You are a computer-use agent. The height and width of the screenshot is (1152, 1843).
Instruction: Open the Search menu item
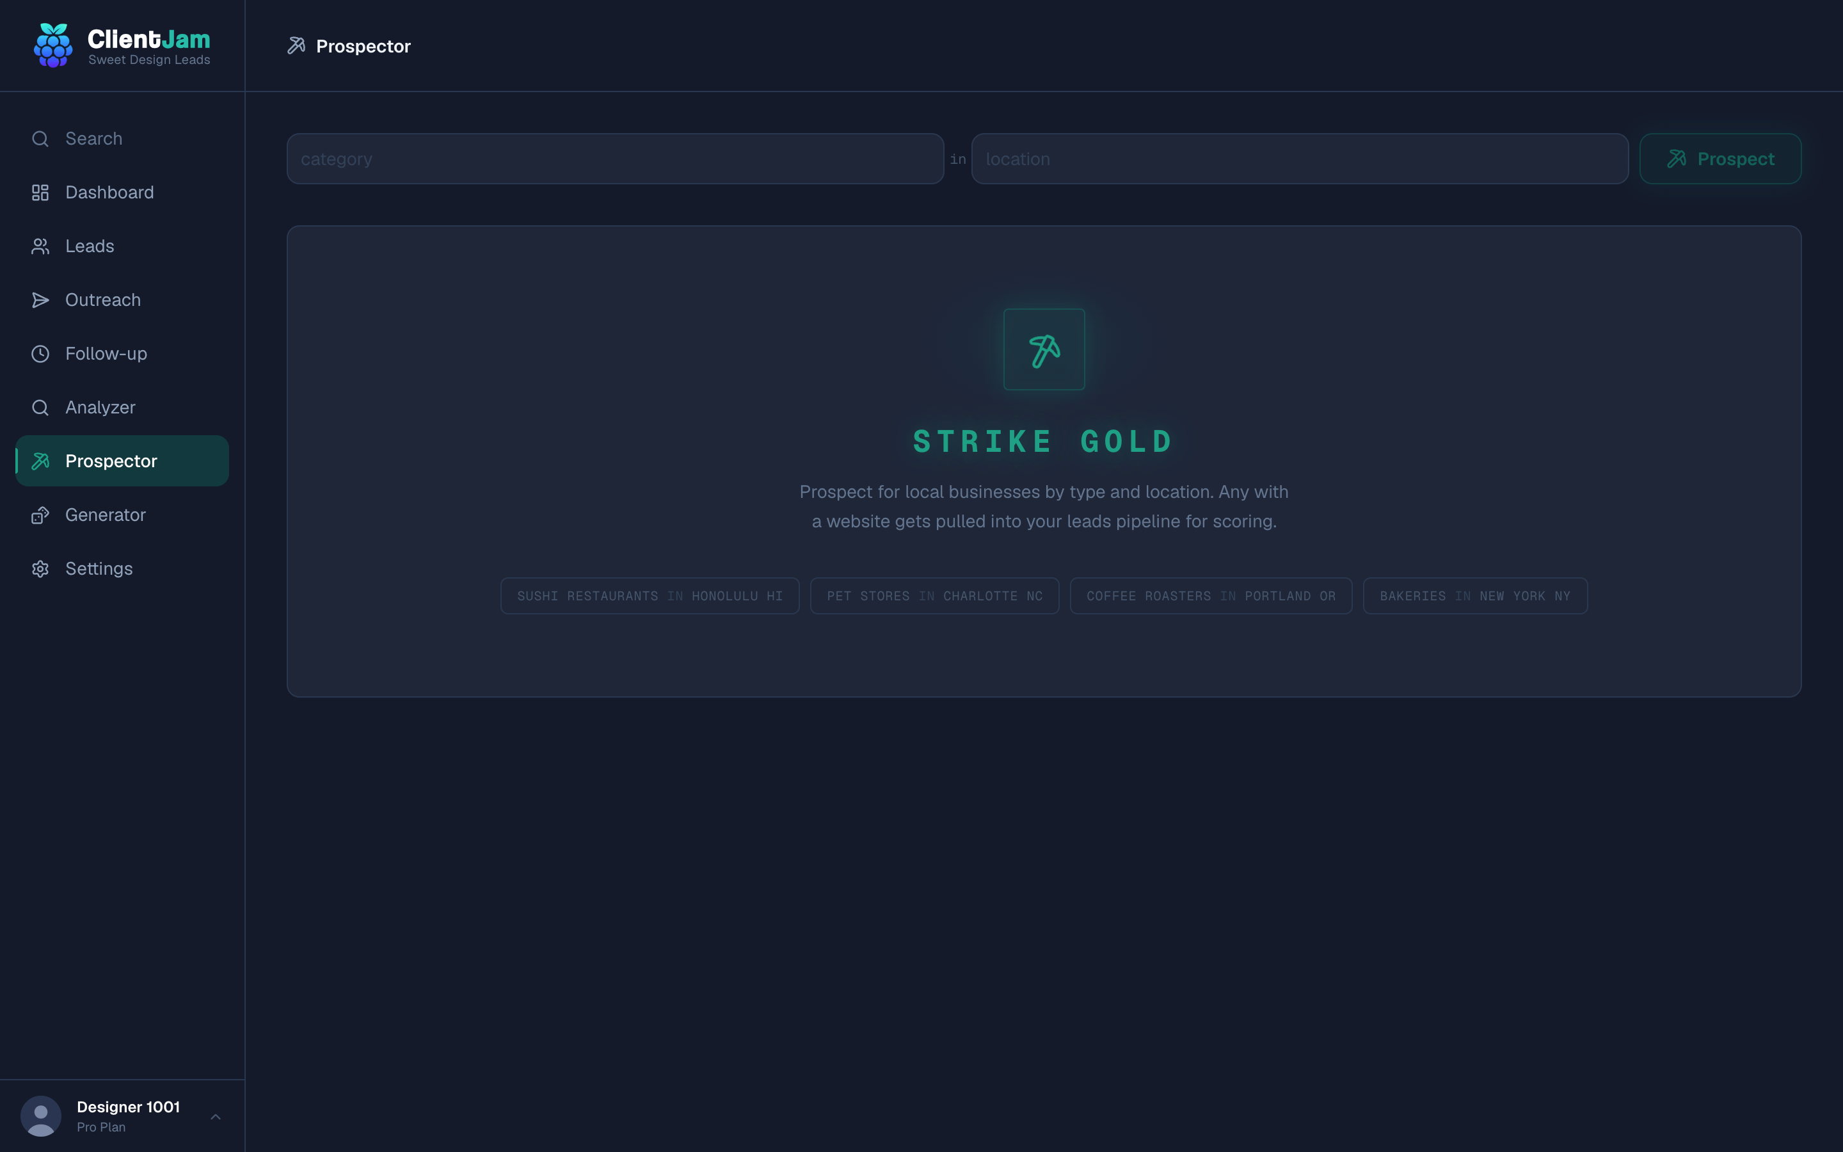click(122, 139)
